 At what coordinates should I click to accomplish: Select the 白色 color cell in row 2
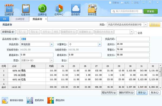[33, 75]
